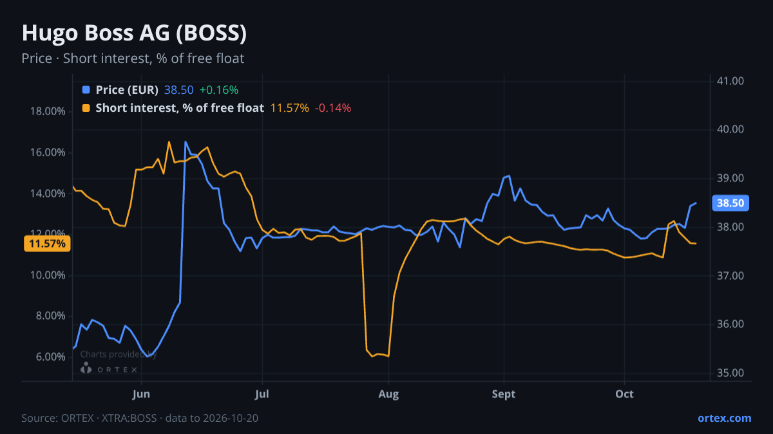Click the chart subtitle below the title
This screenshot has height=434, width=773.
click(133, 59)
